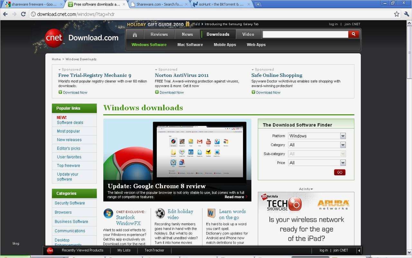
Task: Reload the page with the refresh icon
Action: [x=23, y=14]
